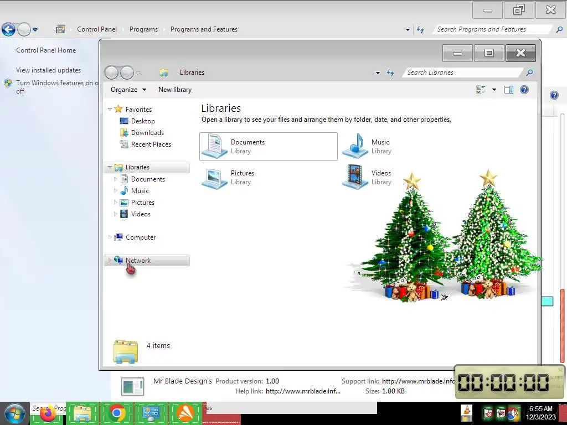Launch Google Chrome from the taskbar
The image size is (567, 425).
(x=116, y=413)
